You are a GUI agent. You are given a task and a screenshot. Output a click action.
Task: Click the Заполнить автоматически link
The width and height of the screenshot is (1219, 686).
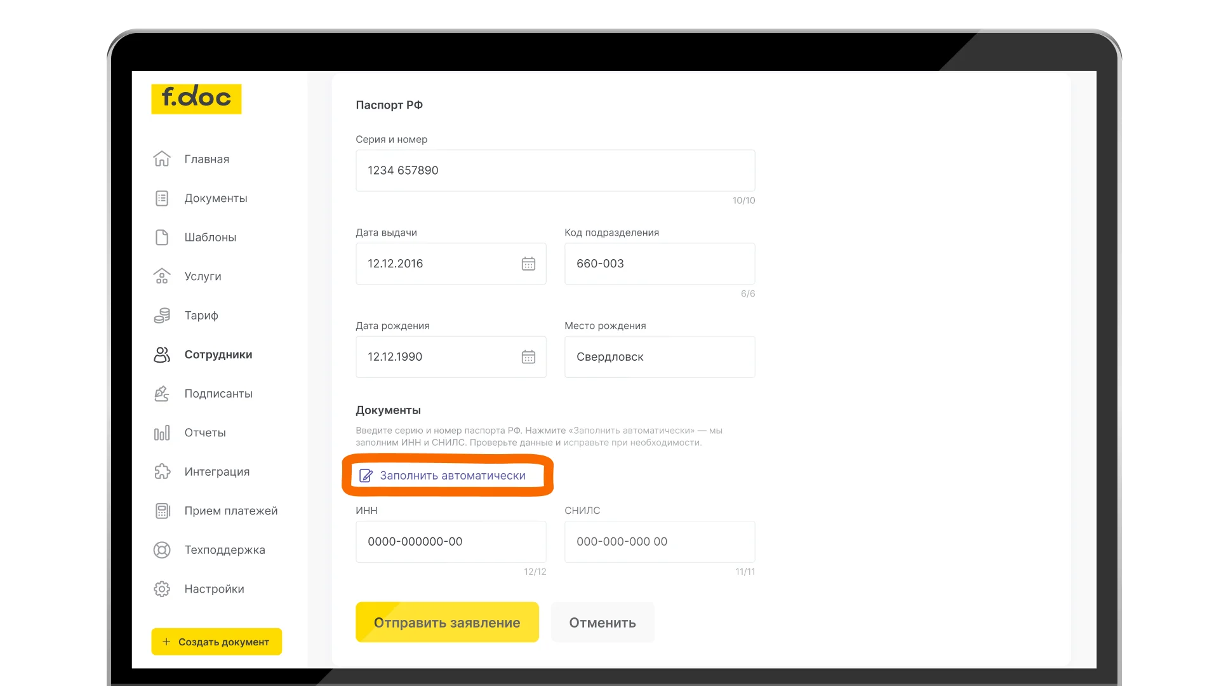452,476
